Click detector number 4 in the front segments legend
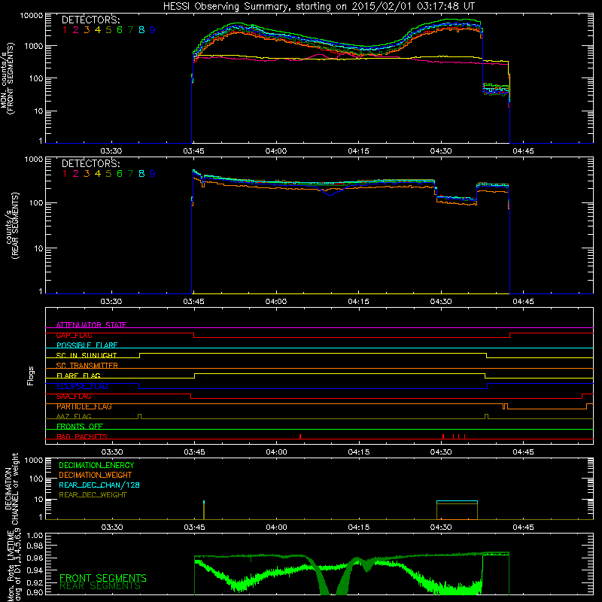The image size is (602, 602). [98, 29]
